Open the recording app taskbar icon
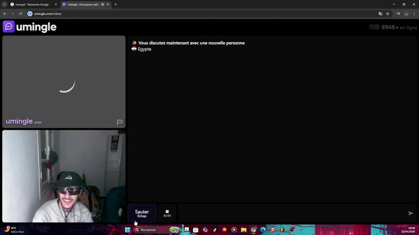The height and width of the screenshot is (235, 419). 292,230
